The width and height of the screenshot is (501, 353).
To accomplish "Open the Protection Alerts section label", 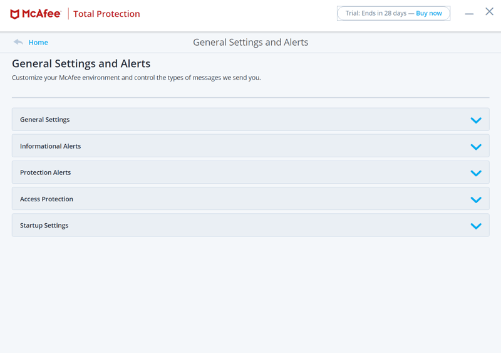I will 45,172.
